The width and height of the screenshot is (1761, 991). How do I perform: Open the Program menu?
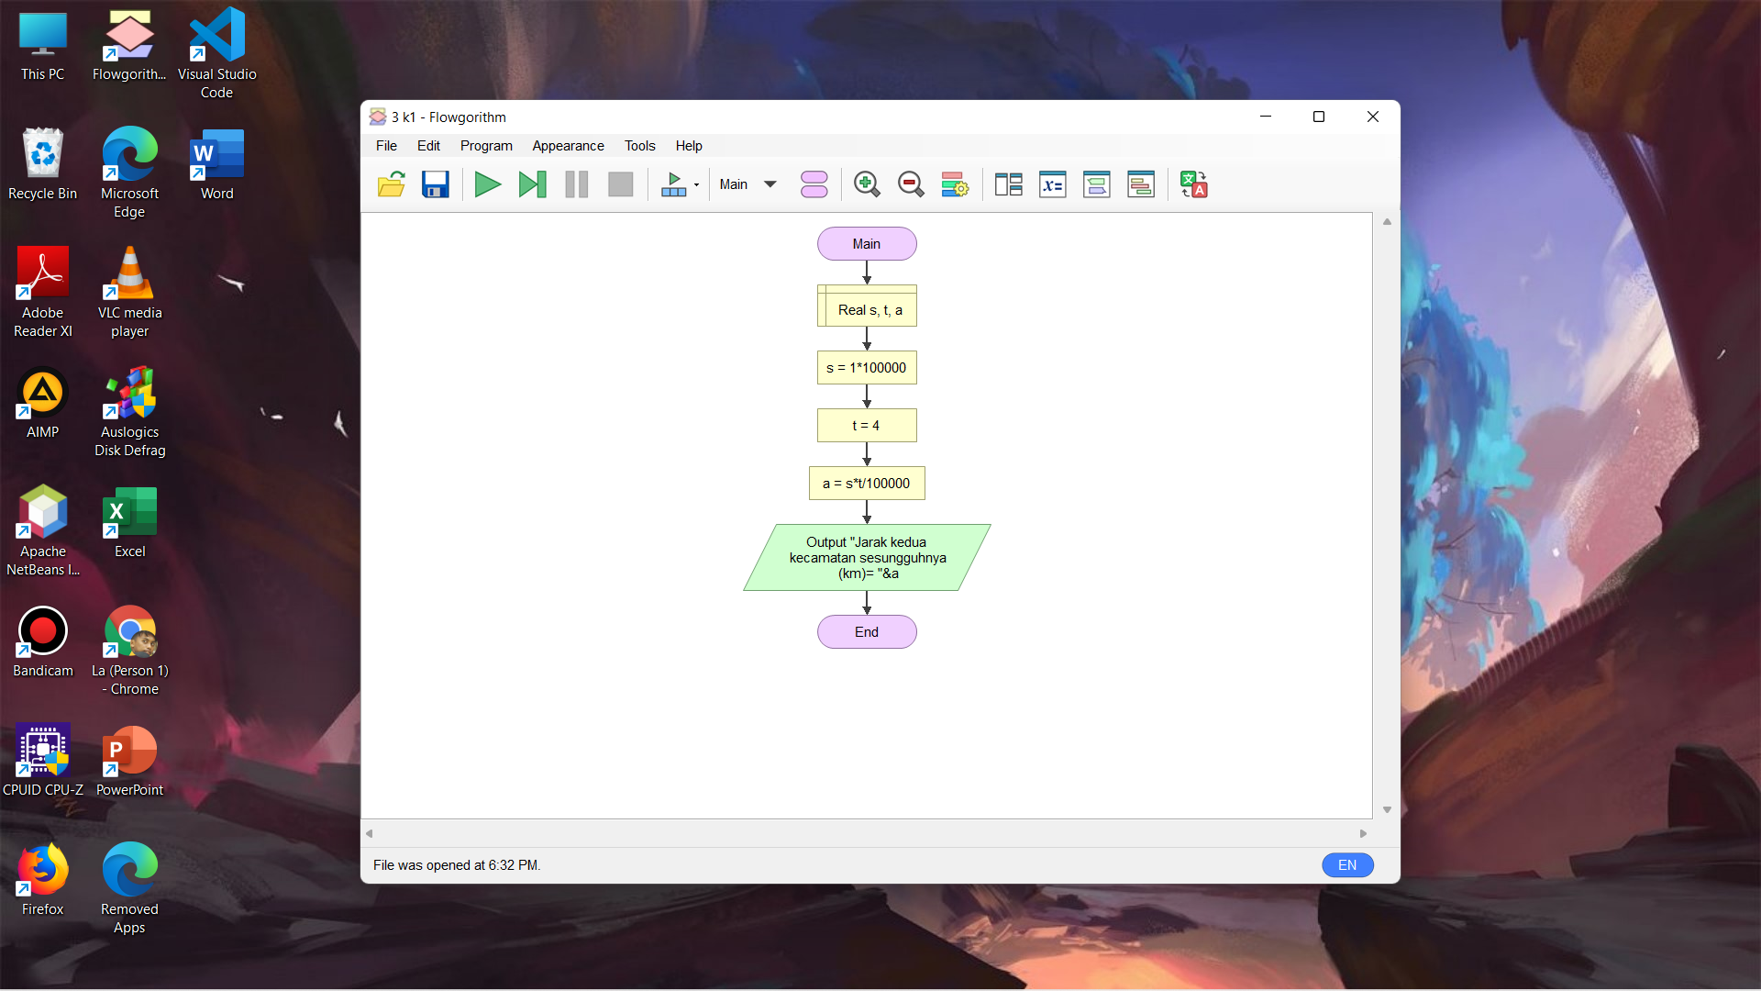pyautogui.click(x=486, y=146)
